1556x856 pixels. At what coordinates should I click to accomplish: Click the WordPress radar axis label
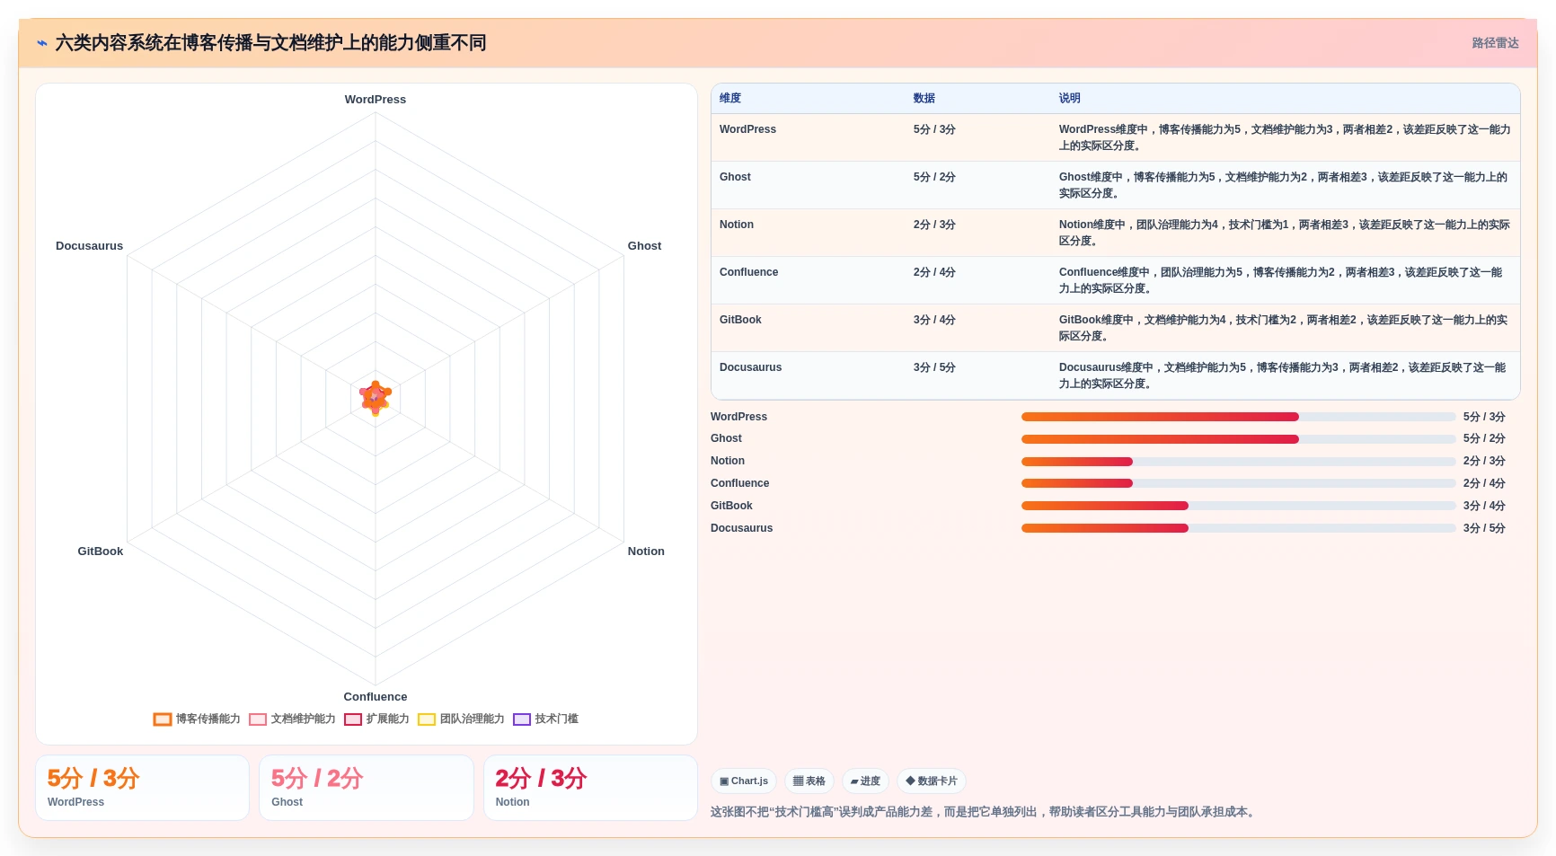point(376,100)
